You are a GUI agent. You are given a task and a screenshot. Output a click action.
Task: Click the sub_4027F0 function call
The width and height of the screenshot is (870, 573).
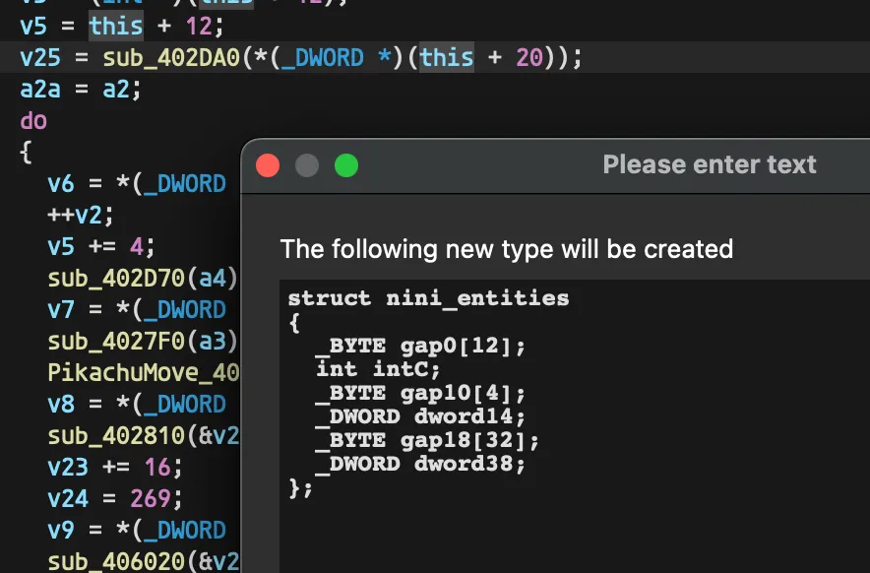coord(116,341)
